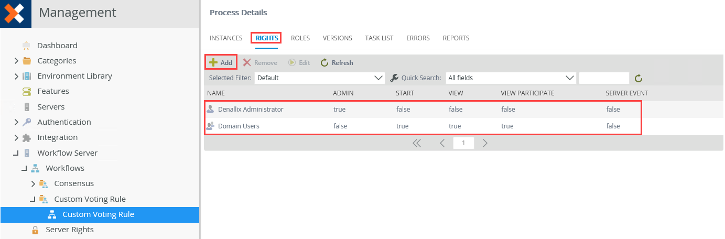Open the Selected Filter dropdown
The height and width of the screenshot is (239, 725).
click(x=320, y=78)
